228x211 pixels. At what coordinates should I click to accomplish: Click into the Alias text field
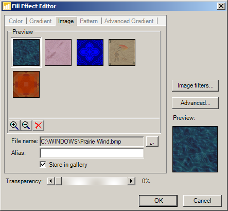92,153
